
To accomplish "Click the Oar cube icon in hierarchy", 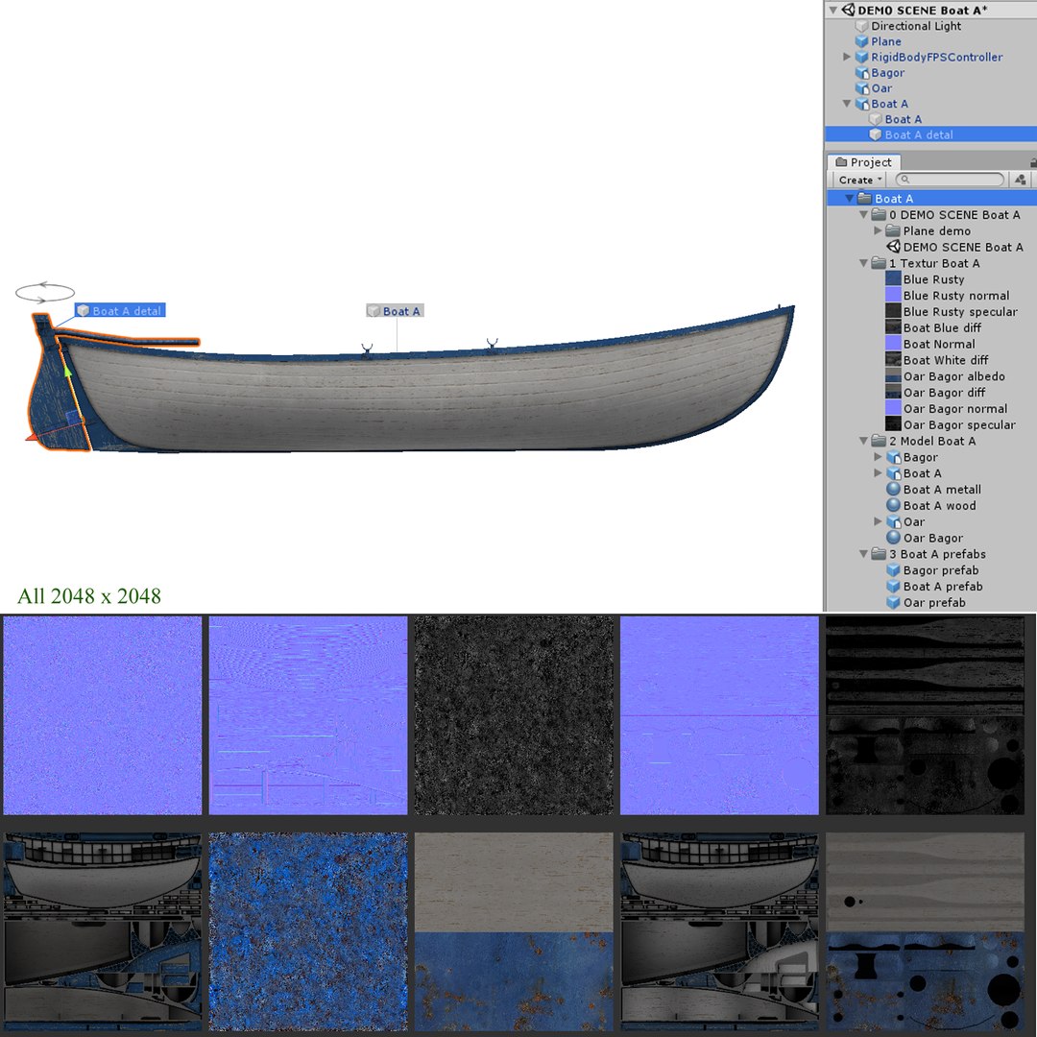I will 861,88.
